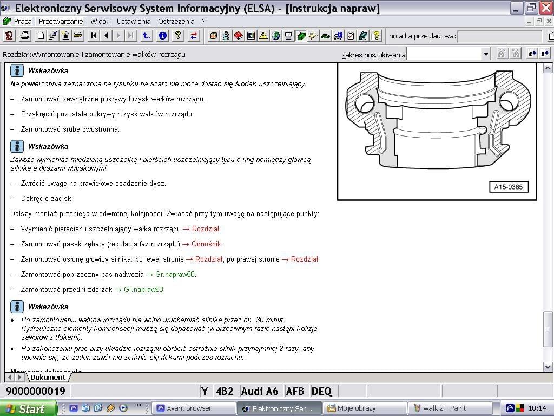Select the 'Dokument' tab
The image size is (554, 416).
click(48, 377)
